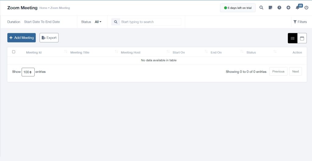Viewport: 312px width, 161px height.
Task: Click the 6 days left on trial badge
Action: [x=238, y=8]
